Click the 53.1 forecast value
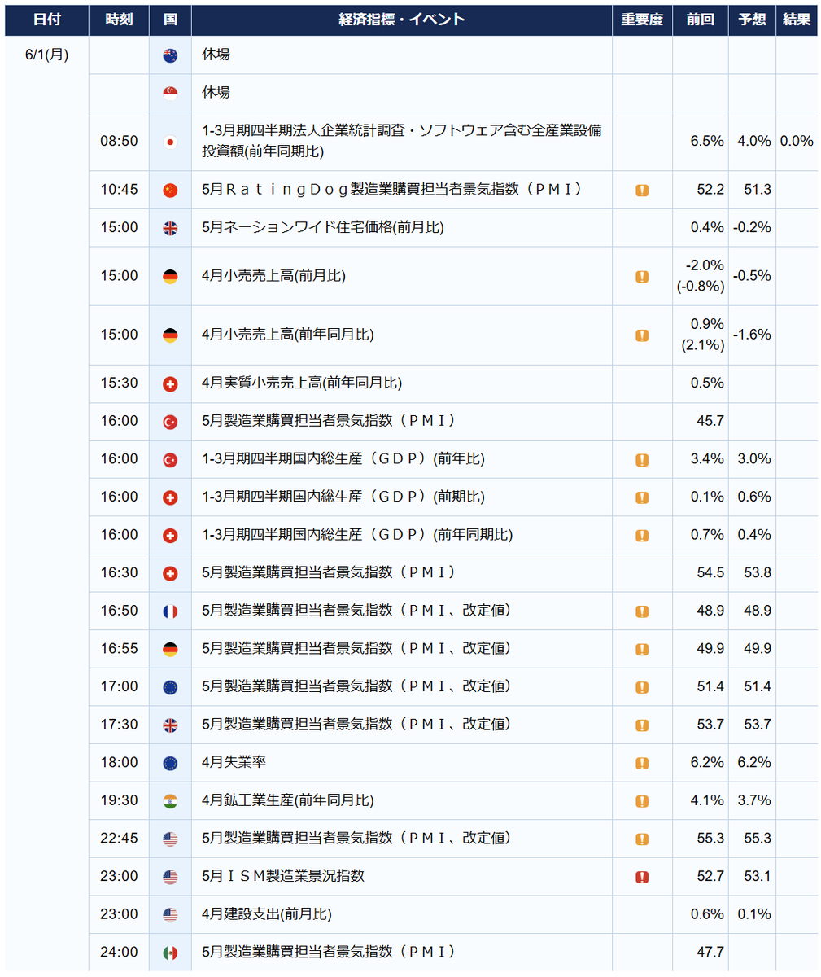Screen dimensions: 821x977 (x=758, y=877)
